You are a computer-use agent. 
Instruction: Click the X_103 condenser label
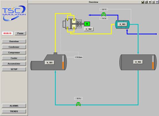(x=122, y=24)
